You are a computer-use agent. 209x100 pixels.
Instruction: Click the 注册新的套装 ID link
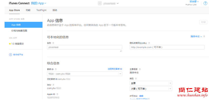tap(115, 69)
